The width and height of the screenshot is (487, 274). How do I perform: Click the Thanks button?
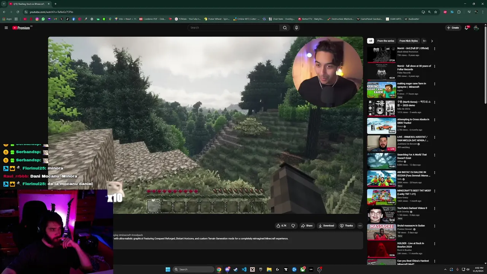pos(346,226)
